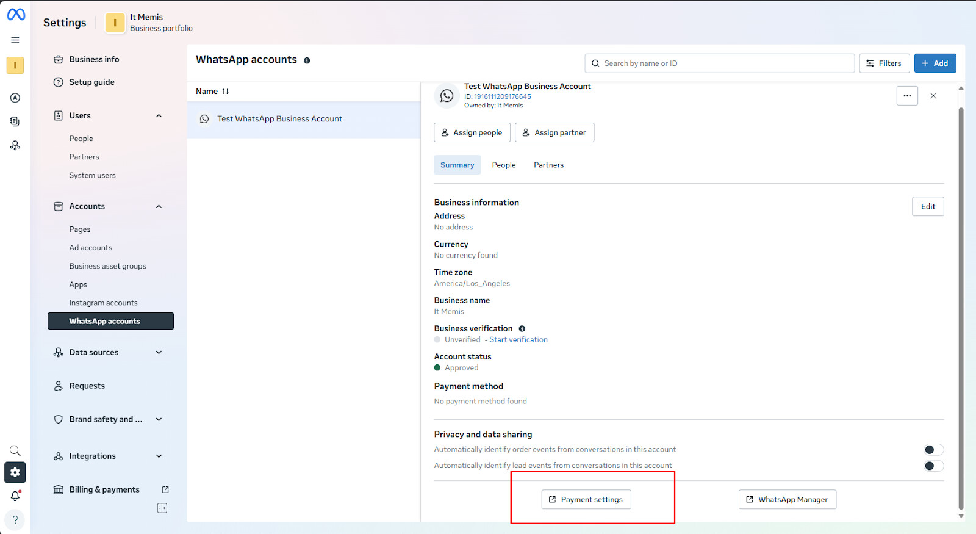Viewport: 976px width, 534px height.
Task: Click info icon beside WhatsApp accounts title
Action: [307, 60]
